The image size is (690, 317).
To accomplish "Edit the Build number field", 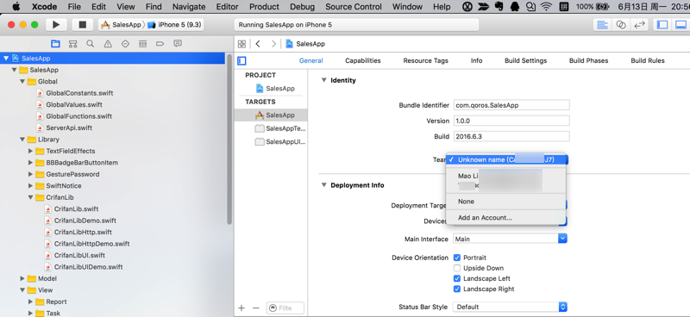I will pos(511,136).
